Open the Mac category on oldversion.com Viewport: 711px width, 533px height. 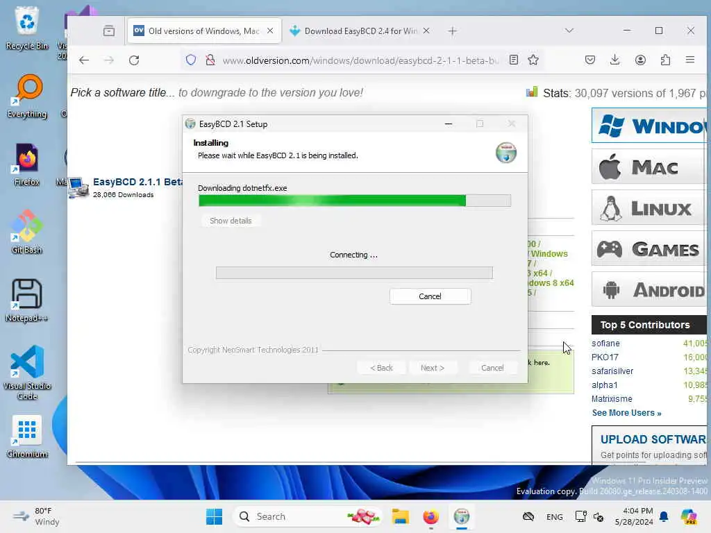[x=649, y=167]
